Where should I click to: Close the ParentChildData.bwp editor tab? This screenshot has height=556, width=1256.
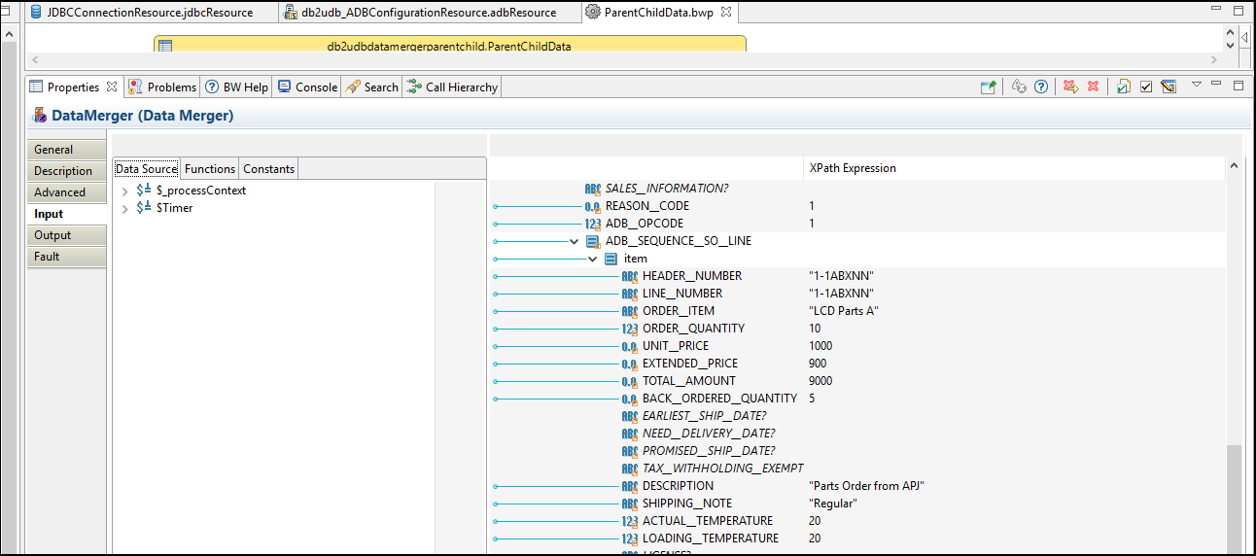724,13
